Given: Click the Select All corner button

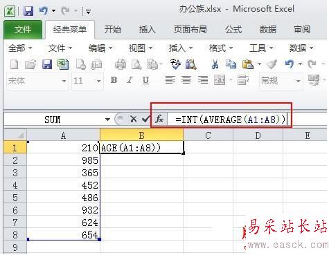Looking at the screenshot, I should pyautogui.click(x=15, y=135).
